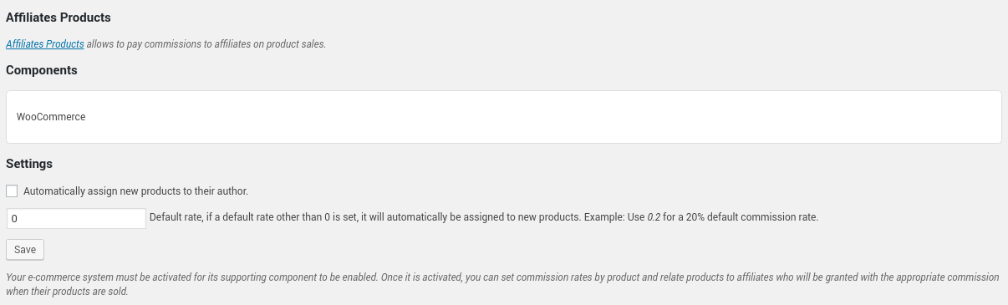
Task: Enable automatically assign new products checkbox
Action: [12, 191]
